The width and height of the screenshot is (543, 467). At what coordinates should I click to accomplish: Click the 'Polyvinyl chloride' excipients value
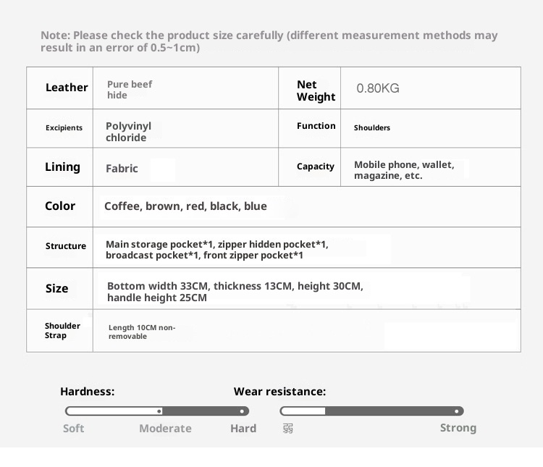(x=128, y=132)
